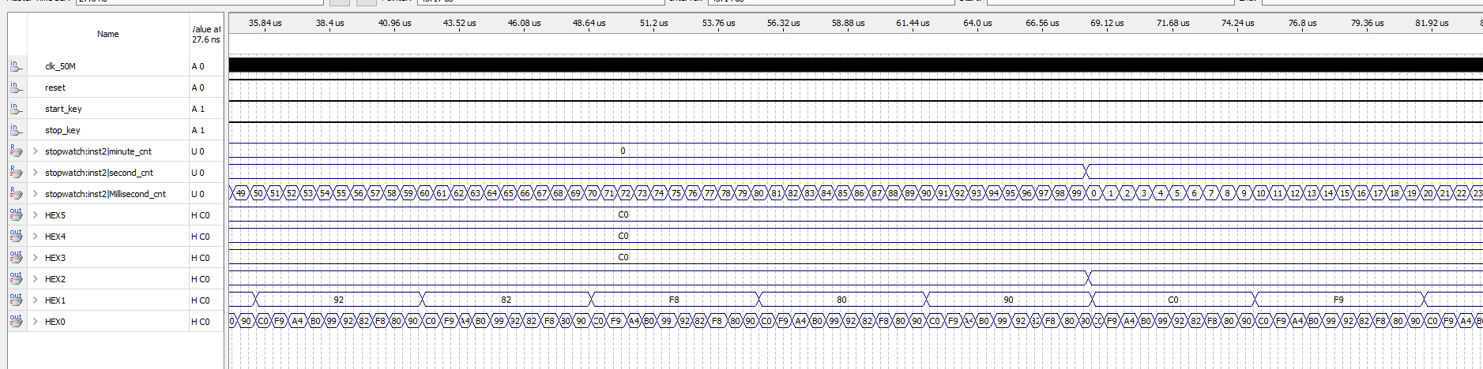This screenshot has width=1483, height=369.
Task: Click the 58.88 us mark on the time ruler
Action: click(848, 24)
